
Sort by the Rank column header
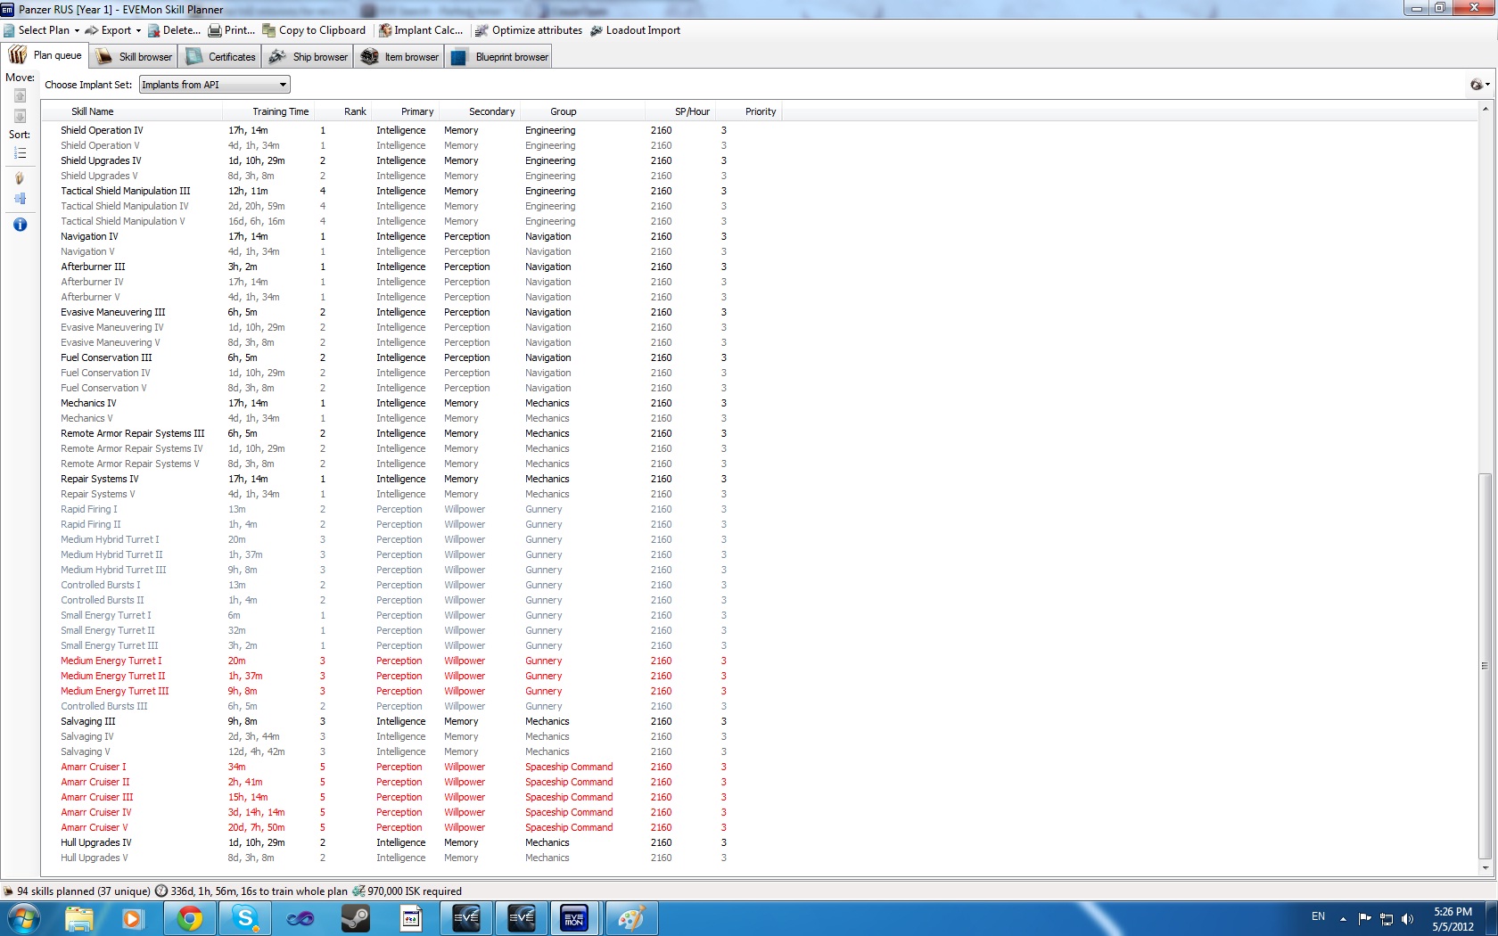[342, 111]
